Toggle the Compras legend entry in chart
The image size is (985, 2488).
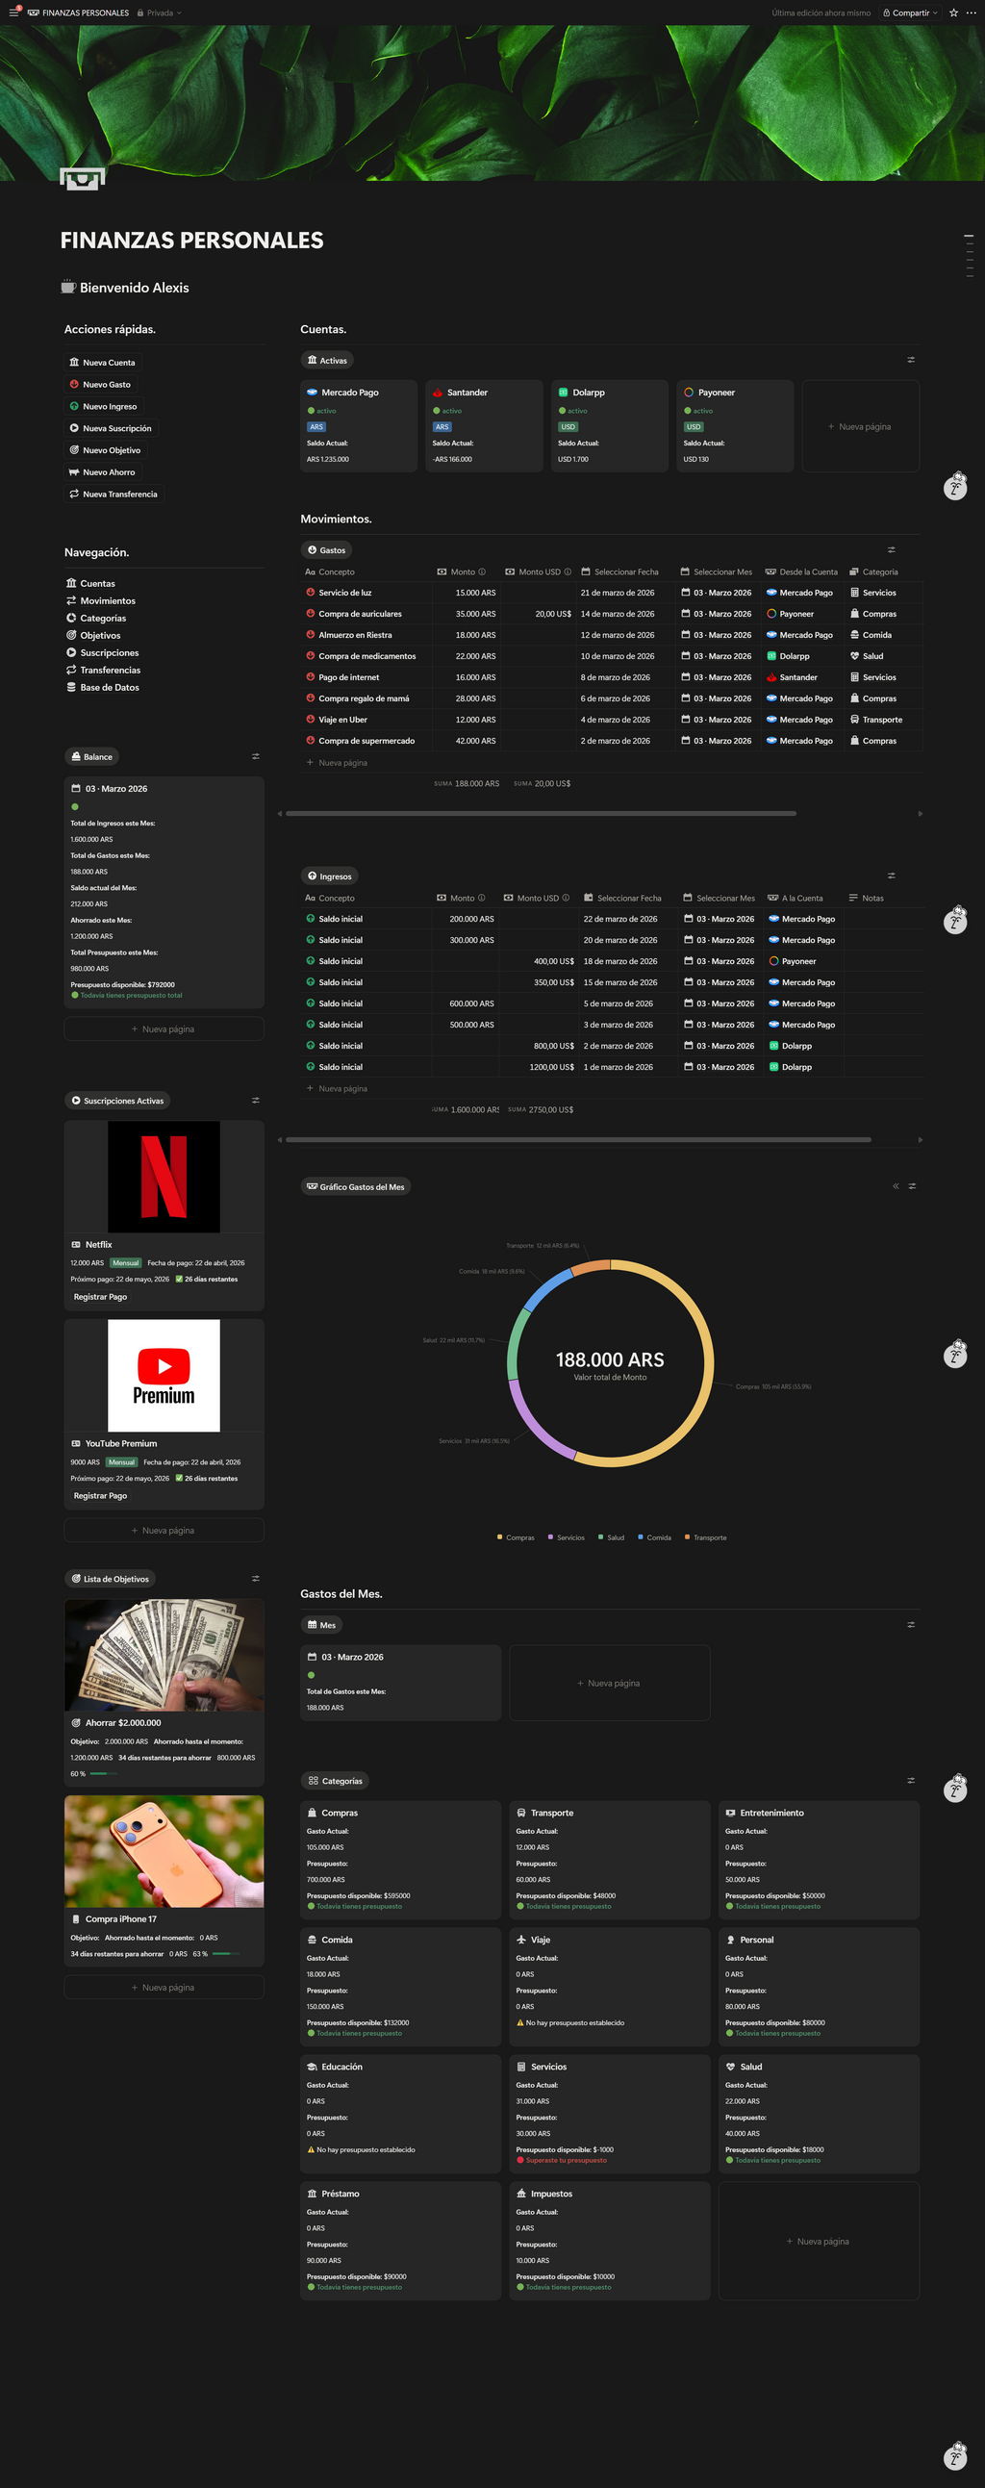click(516, 1537)
